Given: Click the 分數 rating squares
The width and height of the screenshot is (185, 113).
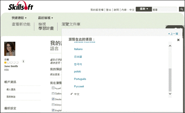Looking at the screenshot, I should 11,63.
